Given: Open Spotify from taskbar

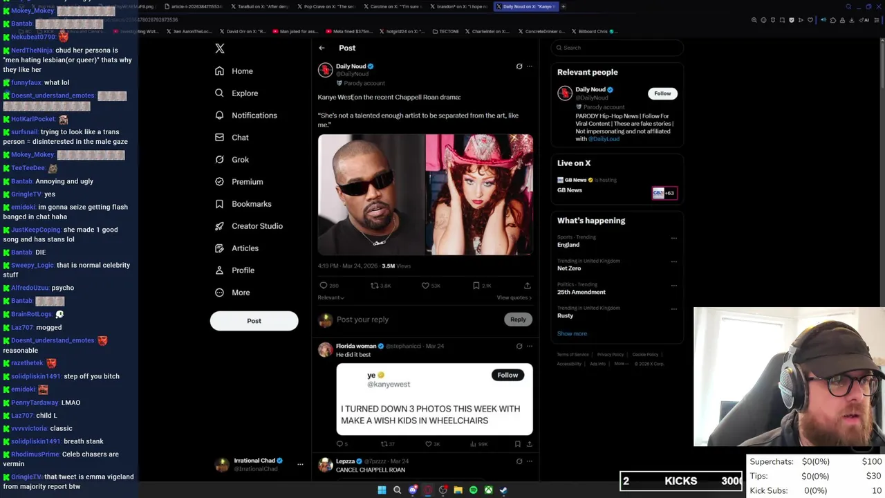Looking at the screenshot, I should 473,490.
